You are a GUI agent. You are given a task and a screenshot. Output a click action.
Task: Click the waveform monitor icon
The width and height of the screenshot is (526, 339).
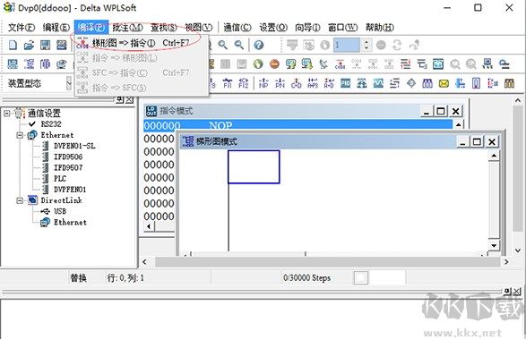point(378,83)
